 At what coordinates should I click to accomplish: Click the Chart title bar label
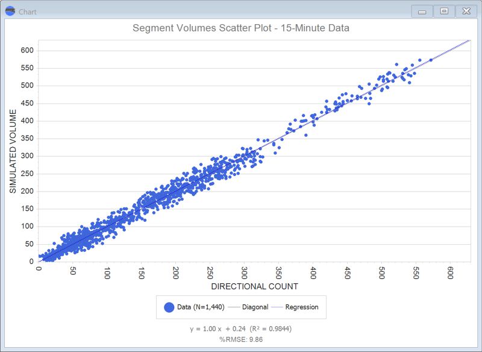(29, 11)
